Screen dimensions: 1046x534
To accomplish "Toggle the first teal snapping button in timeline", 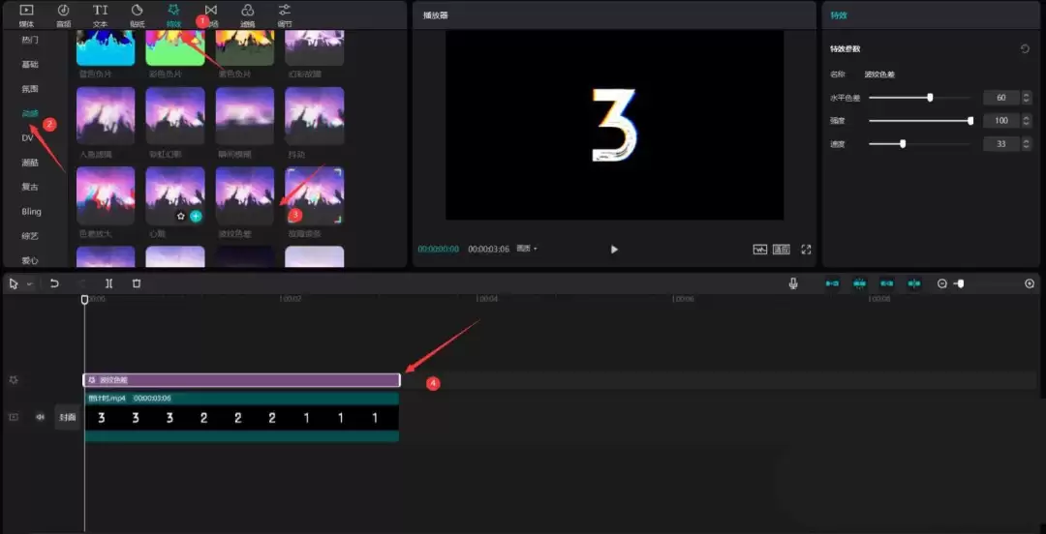I will 832,283.
